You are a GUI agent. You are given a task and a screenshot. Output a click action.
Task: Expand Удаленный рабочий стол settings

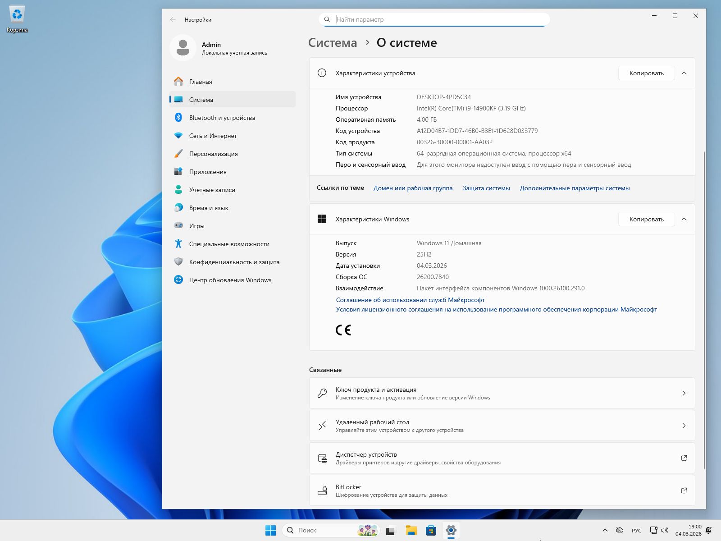(684, 425)
